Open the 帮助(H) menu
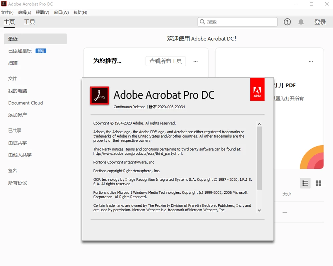333x266 pixels. click(x=80, y=12)
